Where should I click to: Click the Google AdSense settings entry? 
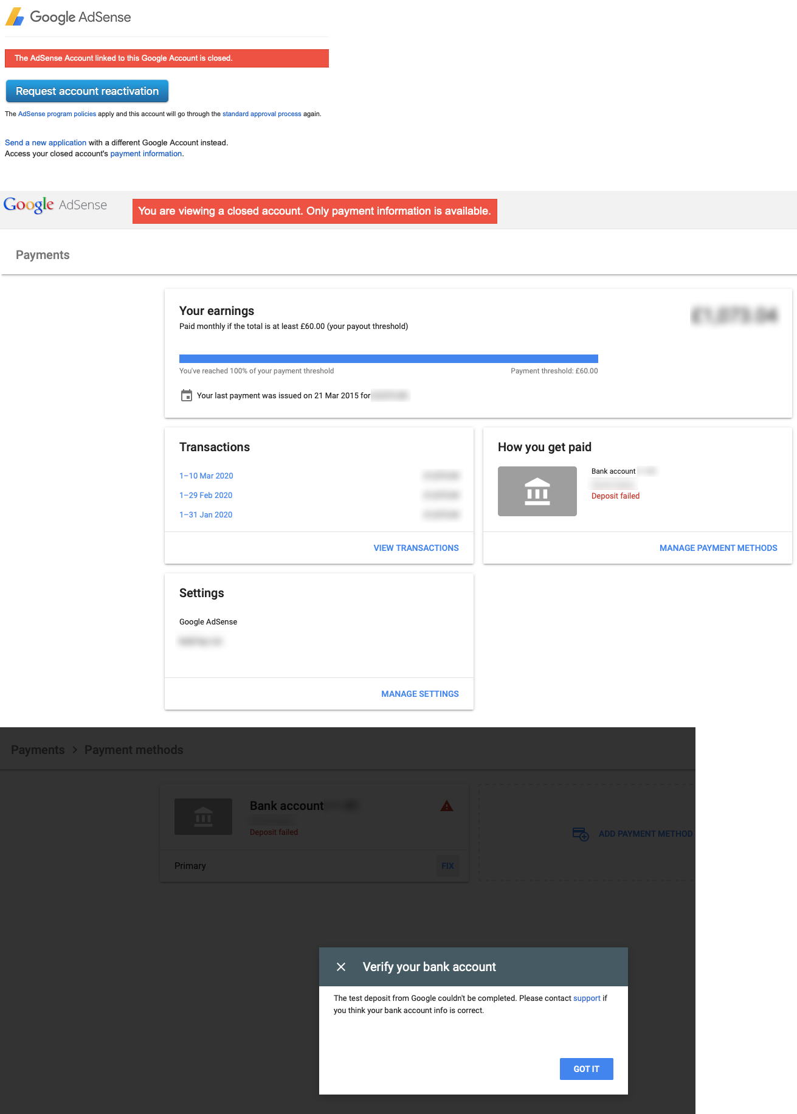pyautogui.click(x=209, y=622)
